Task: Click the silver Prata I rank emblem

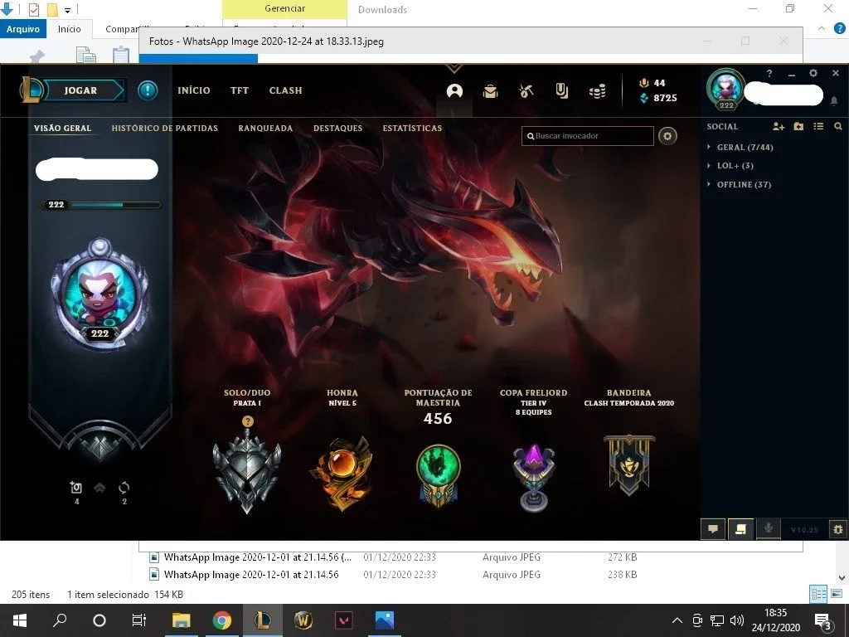Action: pos(247,474)
